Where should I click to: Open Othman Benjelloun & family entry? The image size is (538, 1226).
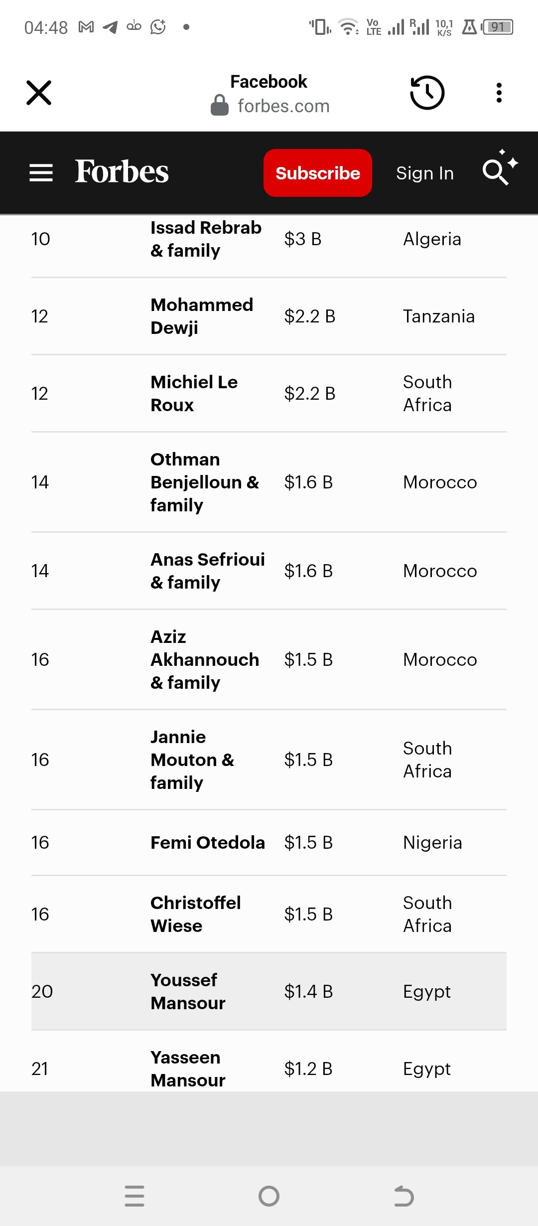tap(205, 482)
